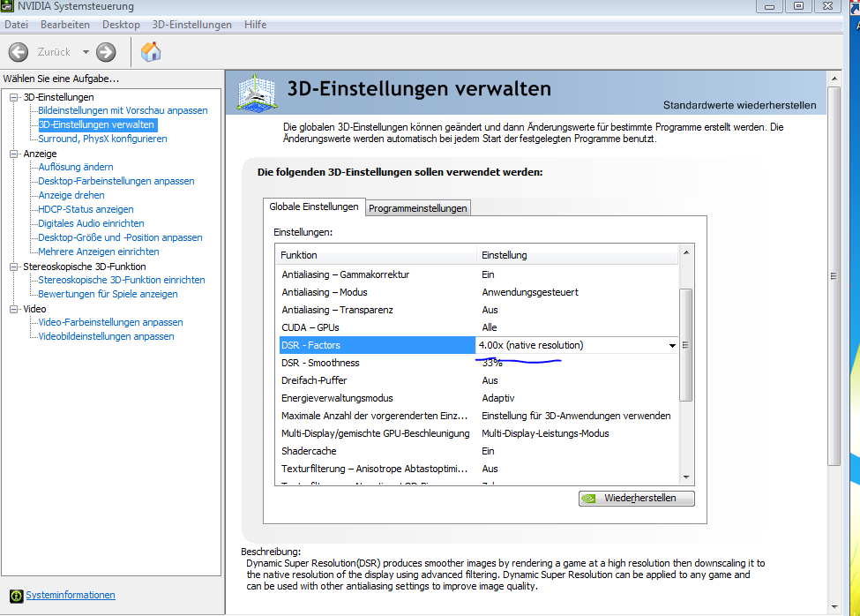Open Bewertungen für Spiele anzeigen

[x=108, y=294]
